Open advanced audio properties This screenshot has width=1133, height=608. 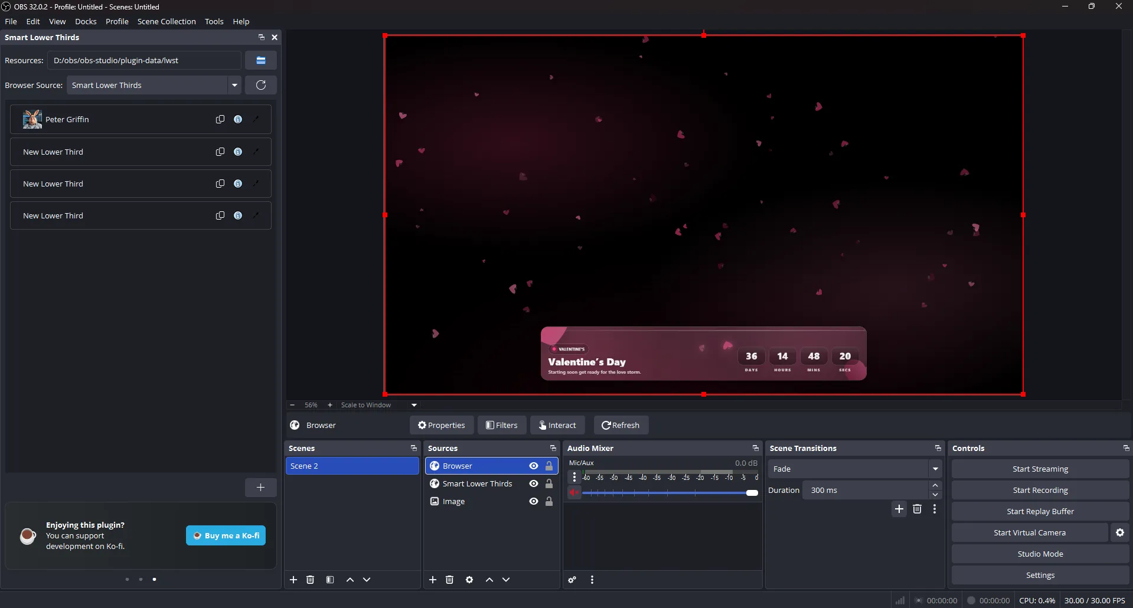571,580
